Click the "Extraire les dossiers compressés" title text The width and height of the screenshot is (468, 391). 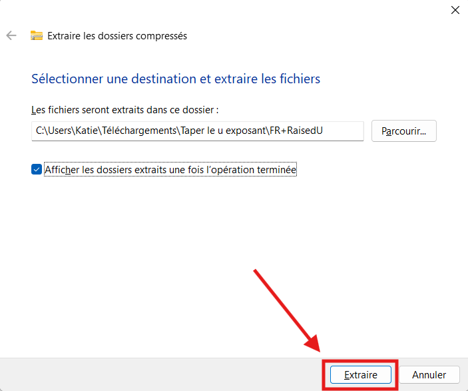pyautogui.click(x=117, y=36)
